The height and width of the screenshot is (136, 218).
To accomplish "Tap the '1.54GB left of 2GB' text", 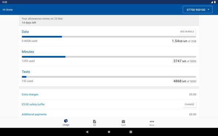I will click(184, 41).
